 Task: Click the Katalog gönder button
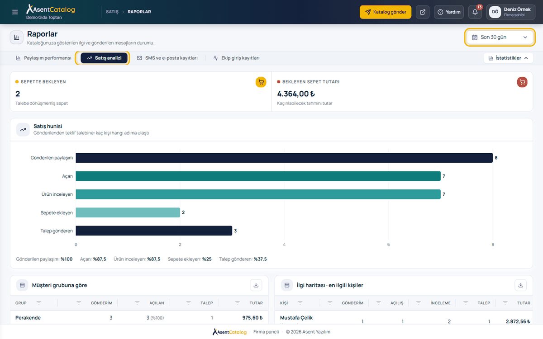[x=386, y=12]
